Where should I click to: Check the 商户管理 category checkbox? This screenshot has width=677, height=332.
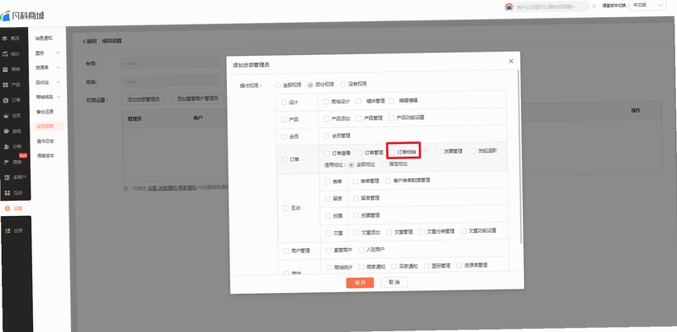tap(286, 252)
